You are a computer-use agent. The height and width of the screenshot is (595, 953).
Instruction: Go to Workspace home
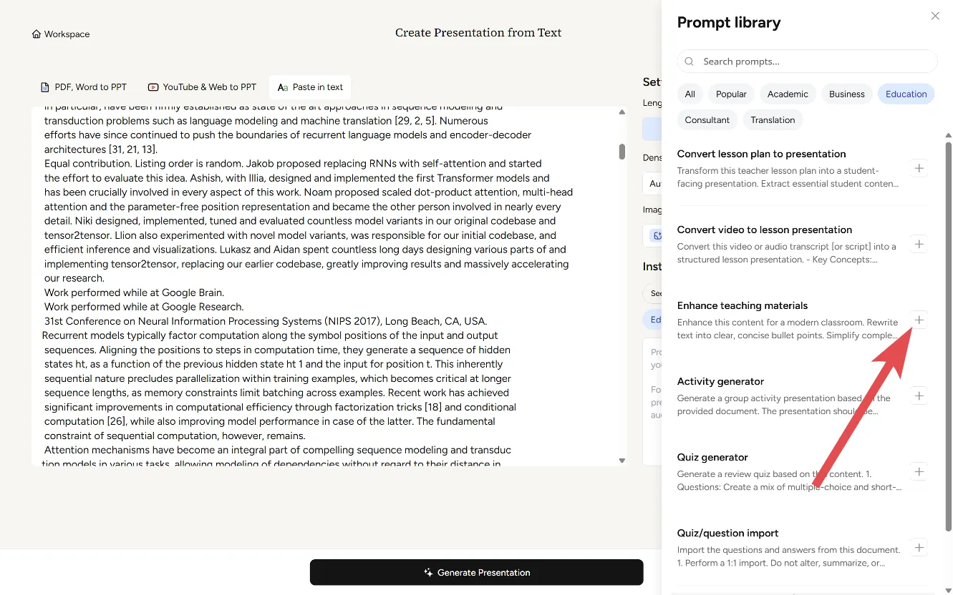pyautogui.click(x=61, y=34)
